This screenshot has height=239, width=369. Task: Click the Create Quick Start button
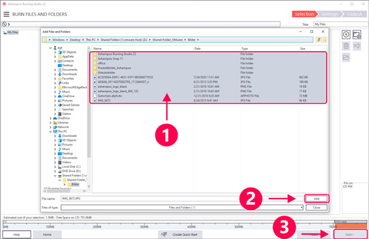[180, 235]
